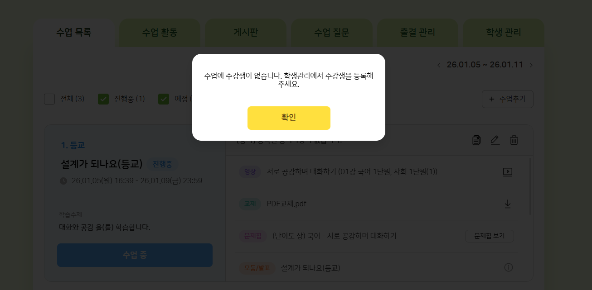Uncheck the 예정 filter checkbox
592x290 pixels.
point(164,99)
